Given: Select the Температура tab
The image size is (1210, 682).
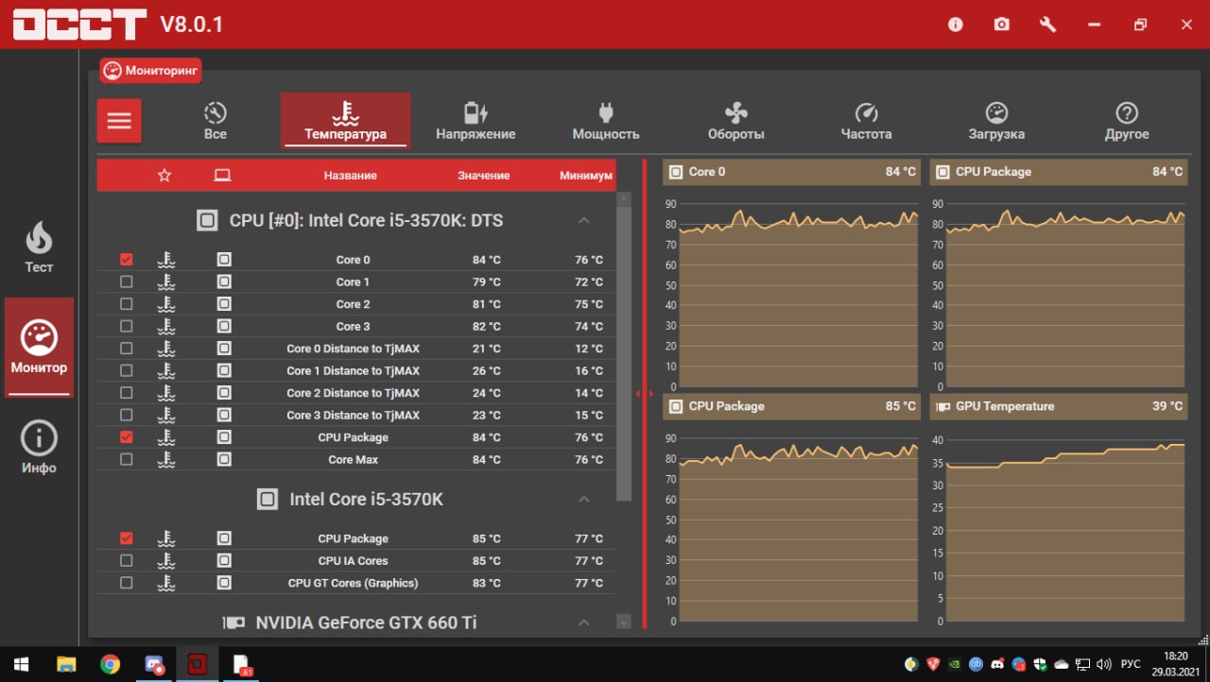Looking at the screenshot, I should pyautogui.click(x=345, y=121).
